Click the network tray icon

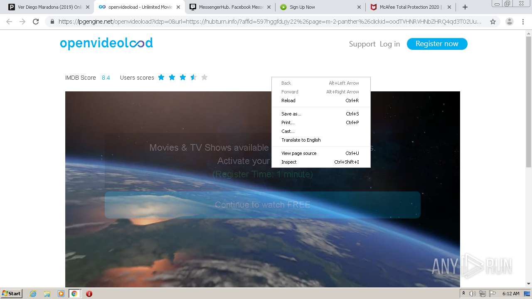pyautogui.click(x=483, y=294)
